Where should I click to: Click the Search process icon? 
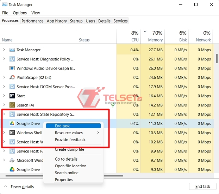coord(12,105)
